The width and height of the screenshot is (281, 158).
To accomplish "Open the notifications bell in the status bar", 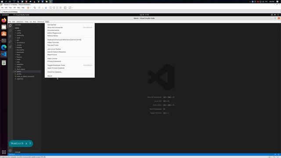I will (278, 154).
